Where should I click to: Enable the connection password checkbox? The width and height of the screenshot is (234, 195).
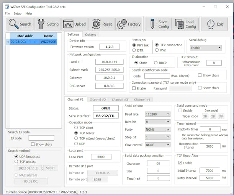pos(134,88)
